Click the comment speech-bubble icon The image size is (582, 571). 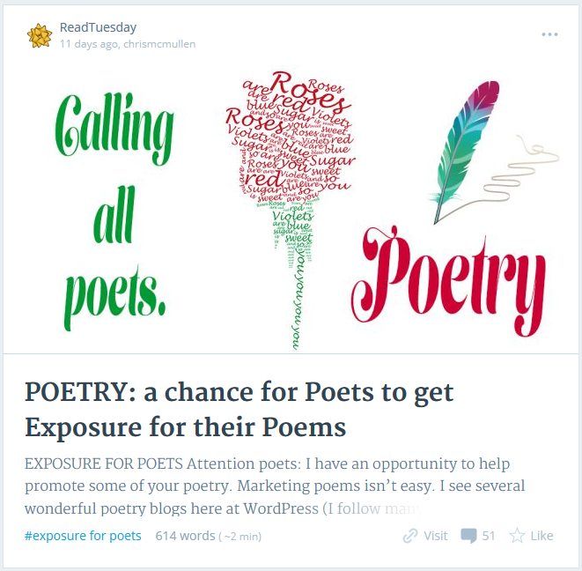pyautogui.click(x=469, y=536)
